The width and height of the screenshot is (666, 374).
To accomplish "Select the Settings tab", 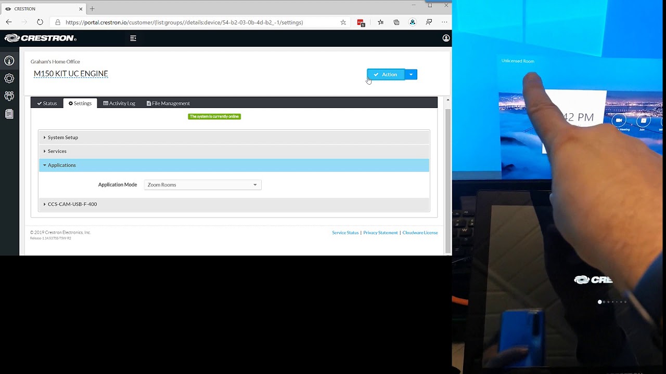I will (x=80, y=103).
